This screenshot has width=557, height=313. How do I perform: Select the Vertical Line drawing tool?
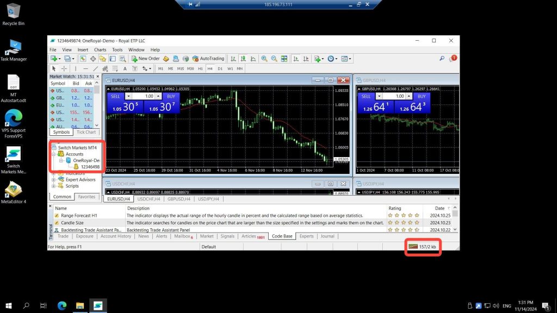[x=75, y=68]
